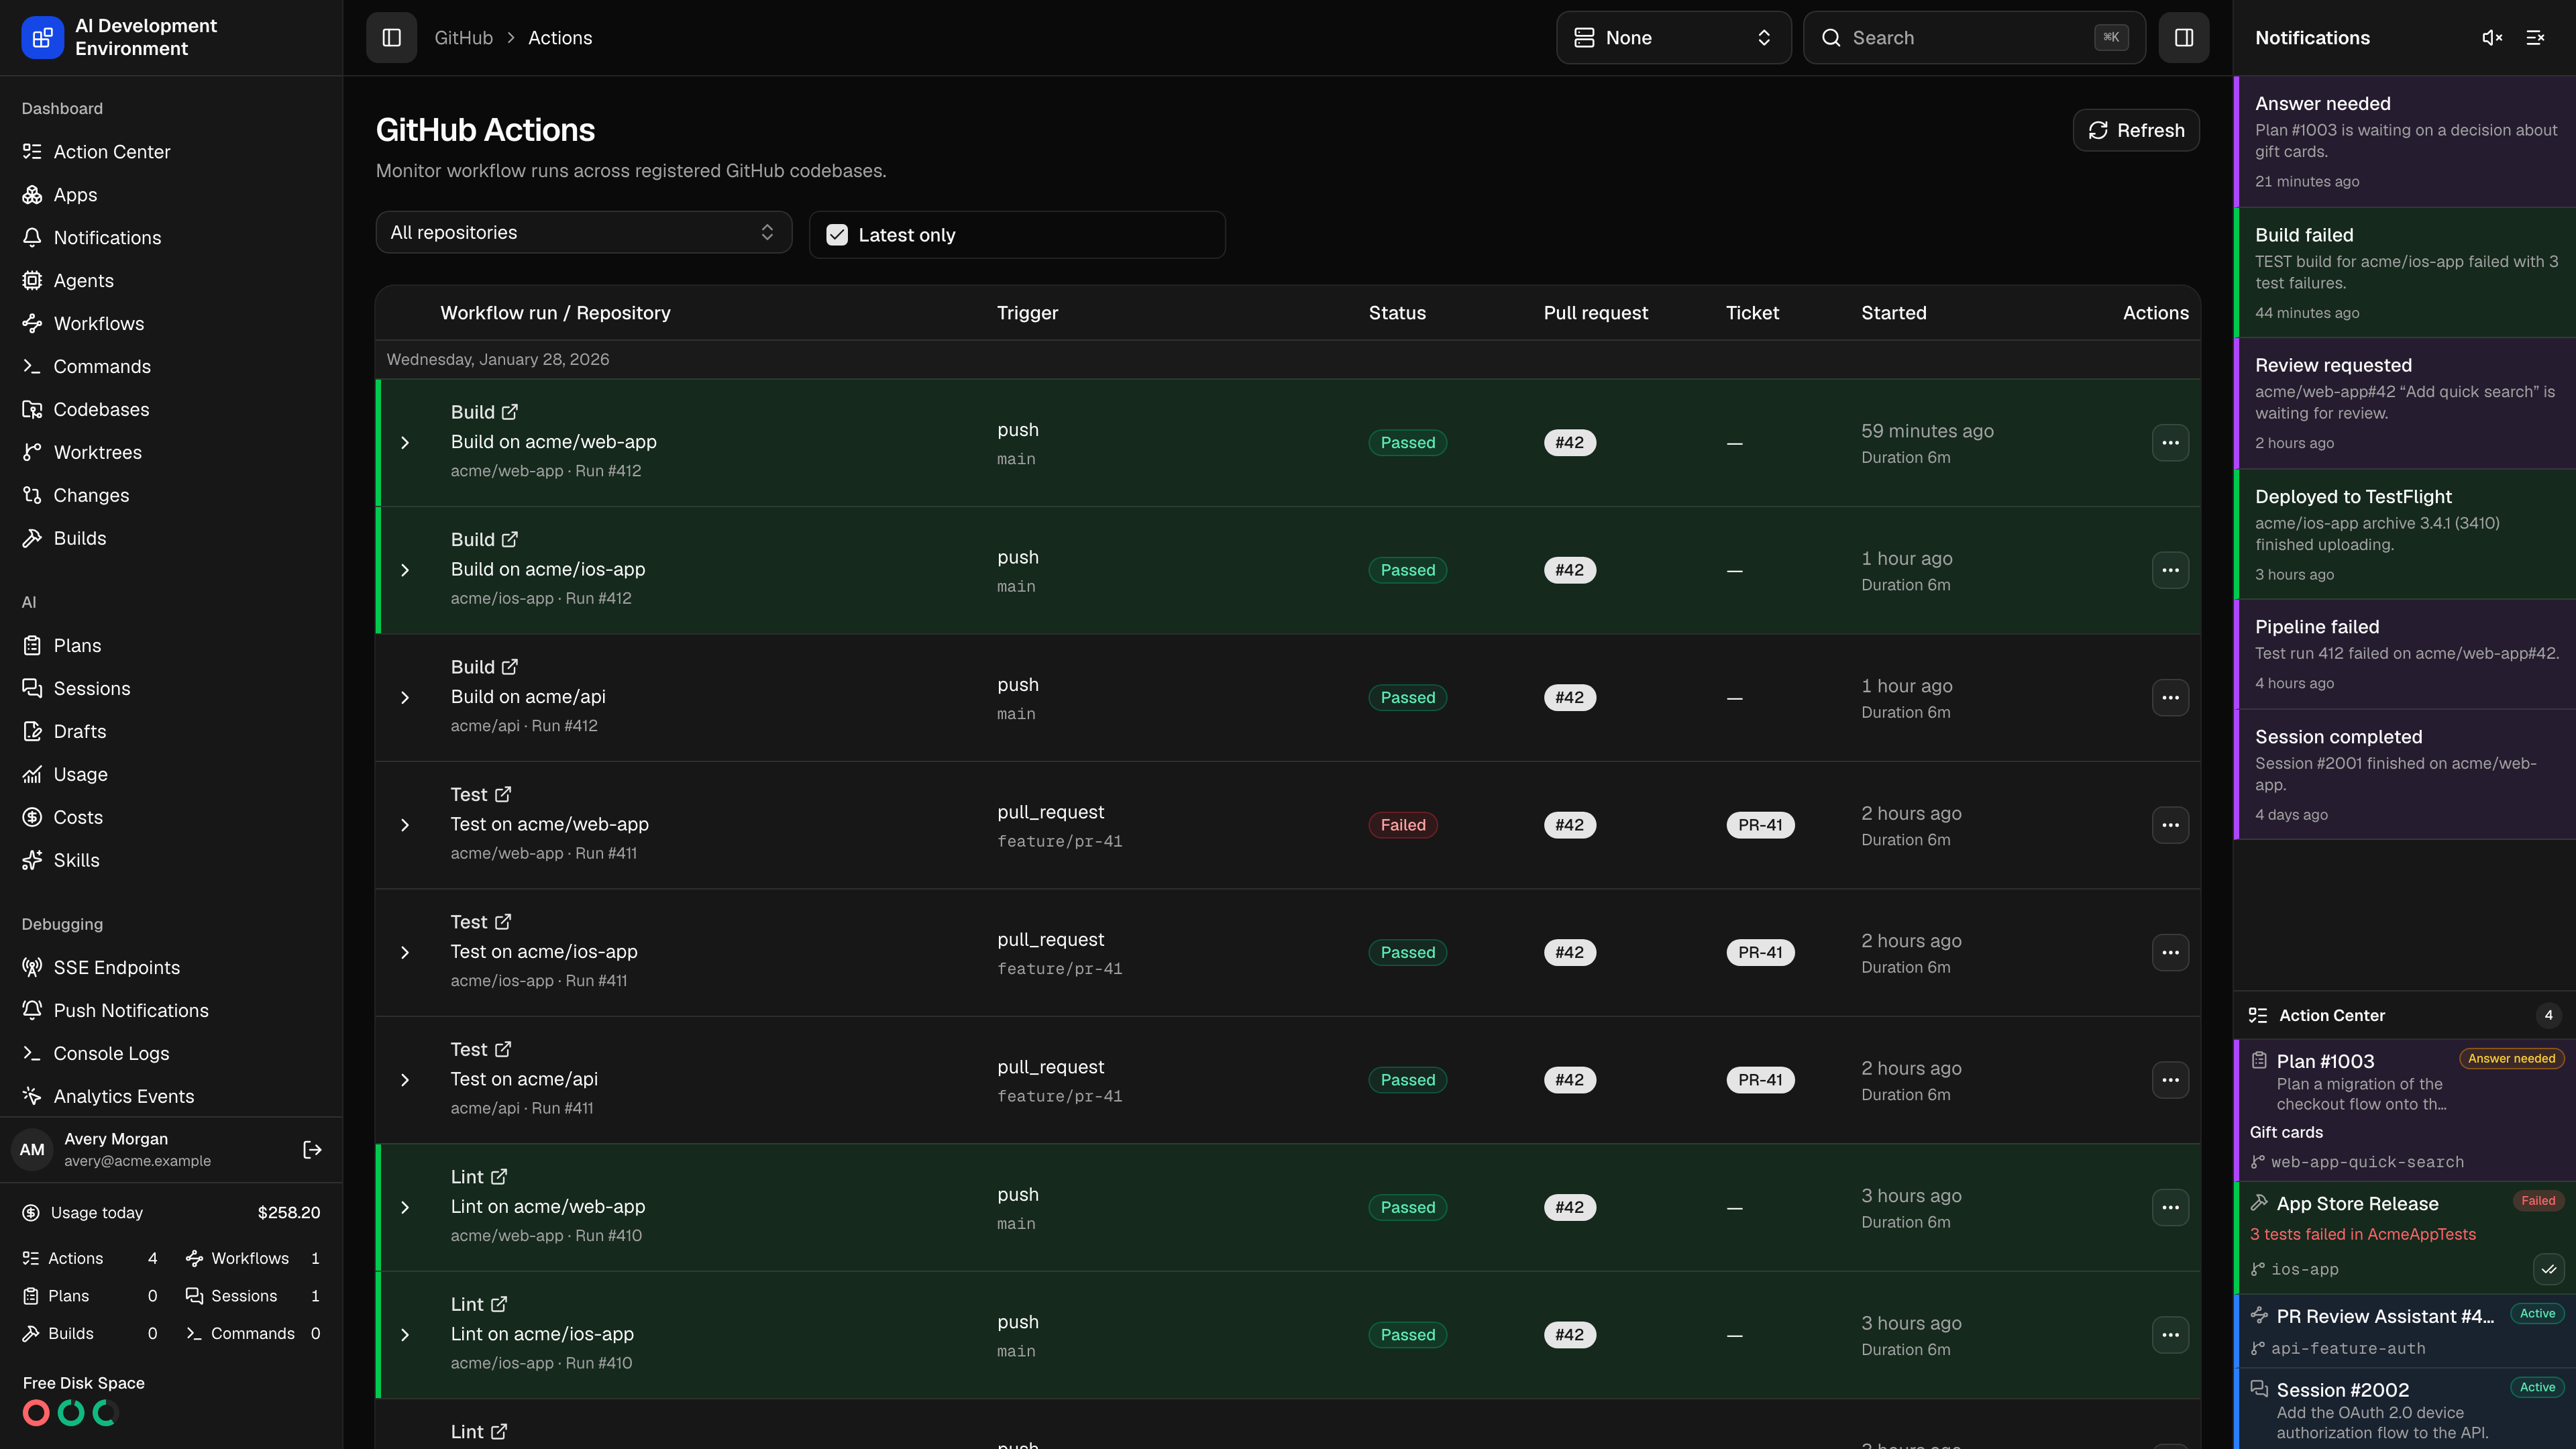2576x1449 pixels.
Task: Mark App Store Release item as done
Action: 2548,1269
